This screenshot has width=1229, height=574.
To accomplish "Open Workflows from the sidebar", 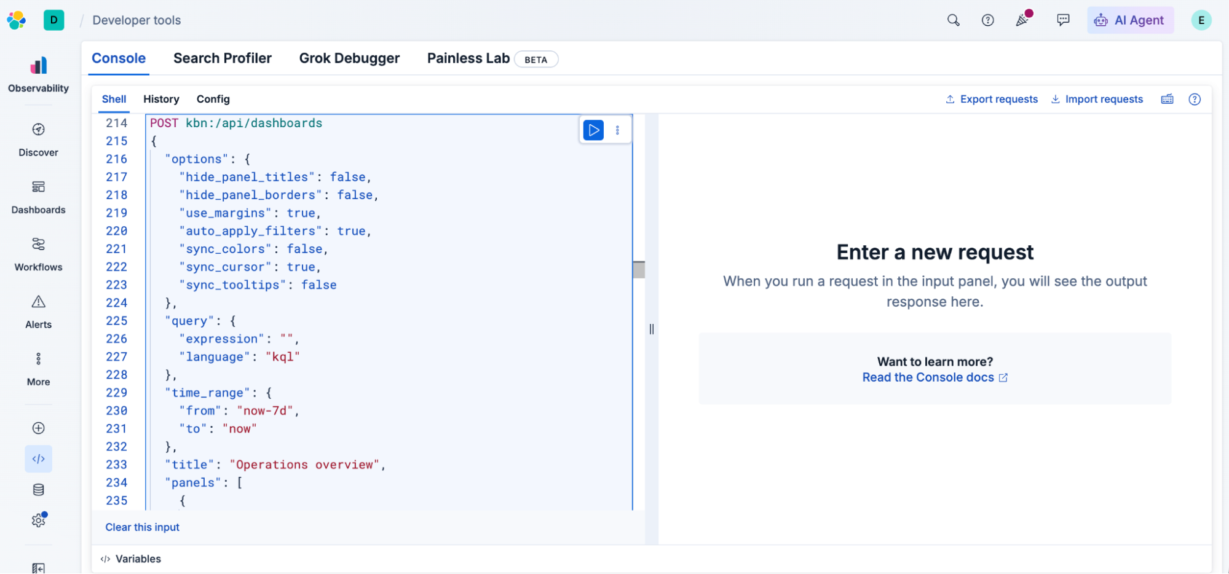I will click(39, 254).
